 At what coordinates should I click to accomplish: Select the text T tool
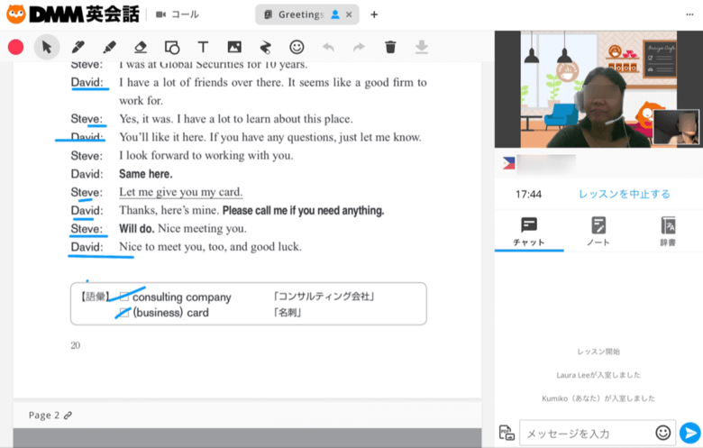[203, 47]
